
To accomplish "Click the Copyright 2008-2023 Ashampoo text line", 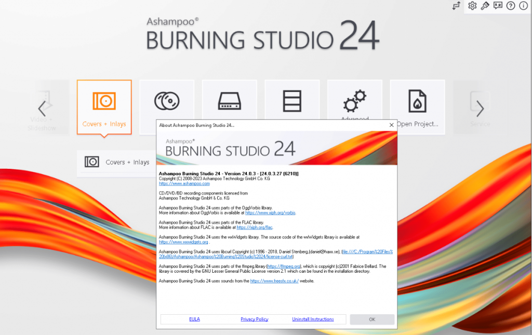I will [215, 179].
